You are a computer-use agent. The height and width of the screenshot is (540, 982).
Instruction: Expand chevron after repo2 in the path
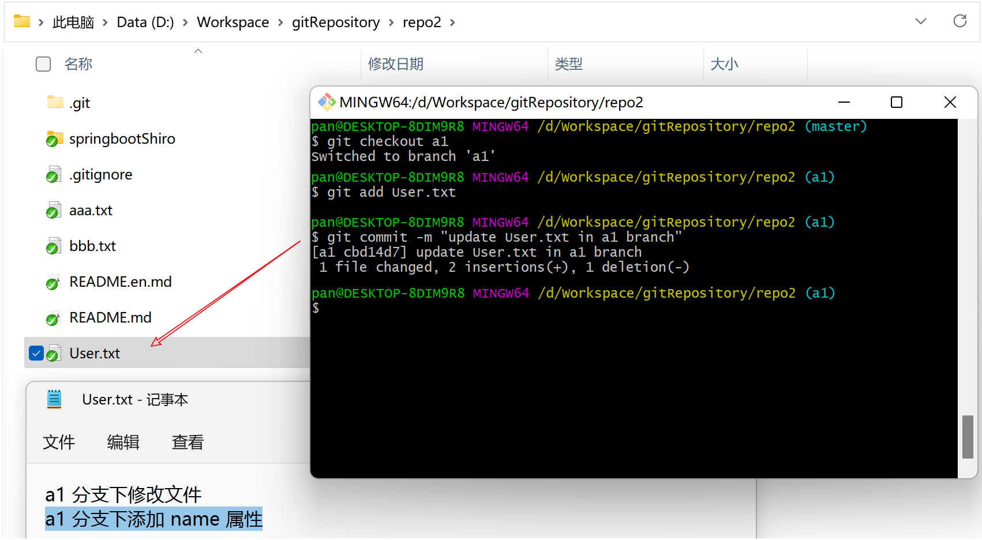pyautogui.click(x=452, y=22)
